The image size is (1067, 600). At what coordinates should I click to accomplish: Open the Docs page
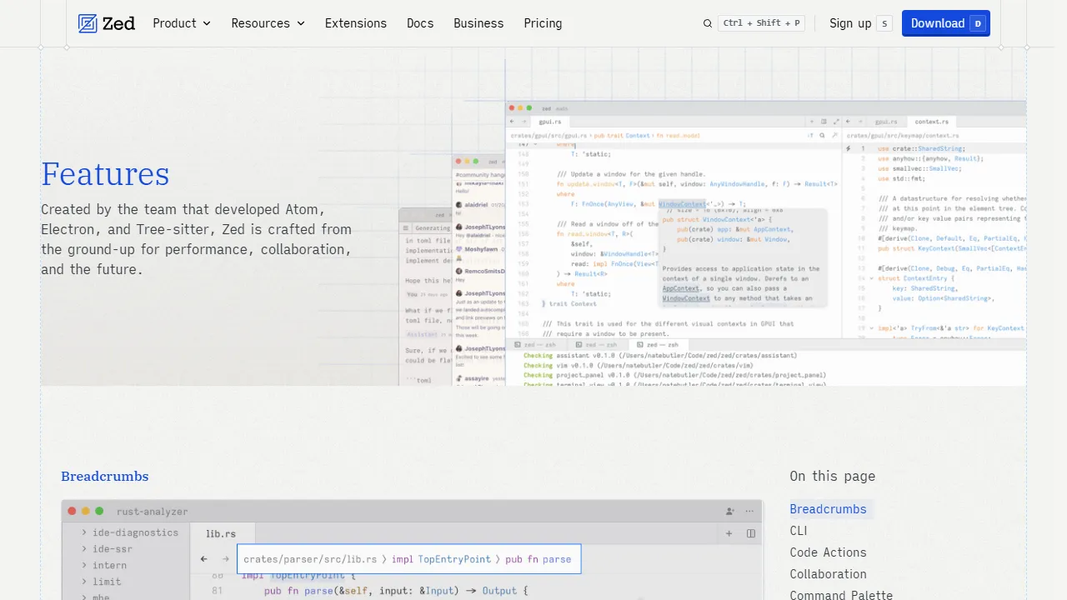click(420, 23)
